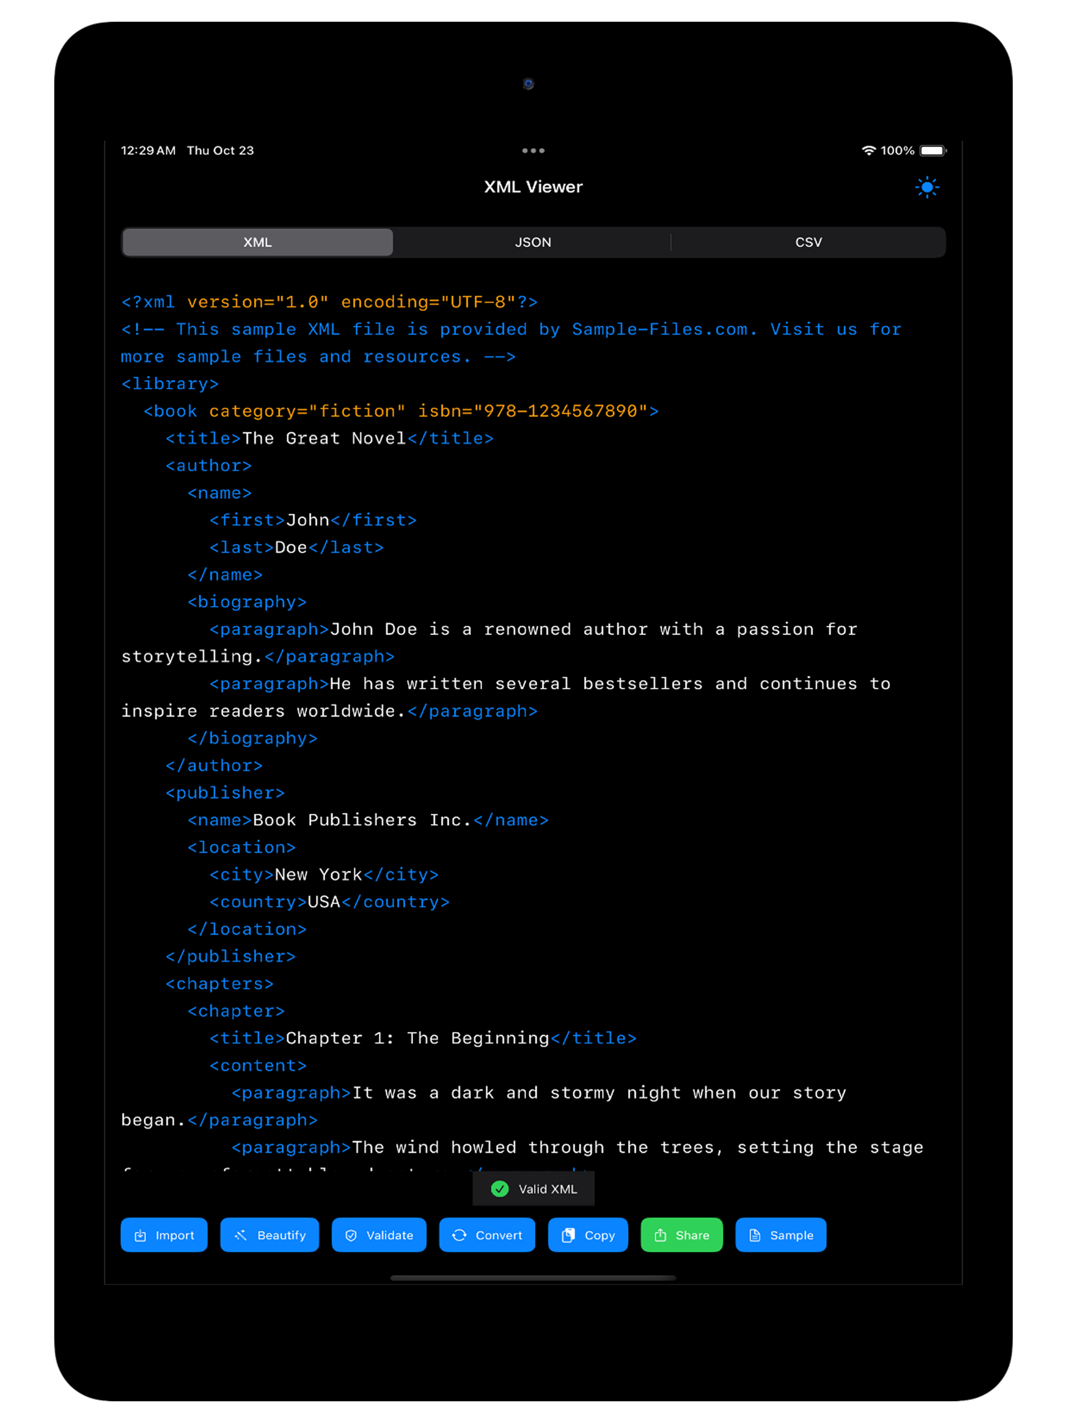Switch to the CSV tab
Image resolution: width=1067 pixels, height=1423 pixels.
click(x=809, y=243)
